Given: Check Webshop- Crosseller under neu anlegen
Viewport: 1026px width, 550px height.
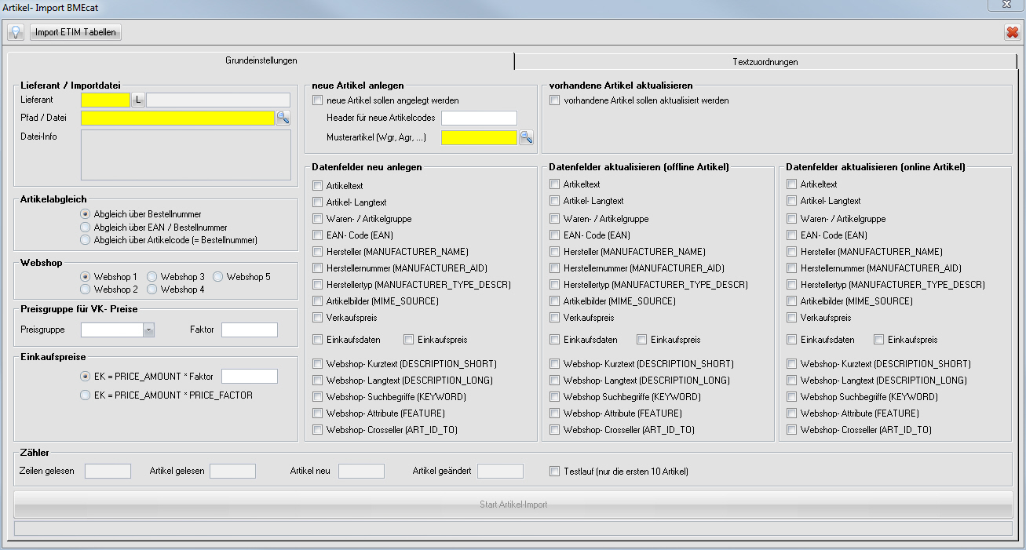Looking at the screenshot, I should pyautogui.click(x=318, y=430).
